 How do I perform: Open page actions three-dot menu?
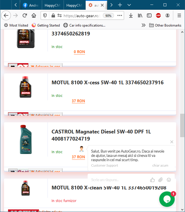point(120,15)
